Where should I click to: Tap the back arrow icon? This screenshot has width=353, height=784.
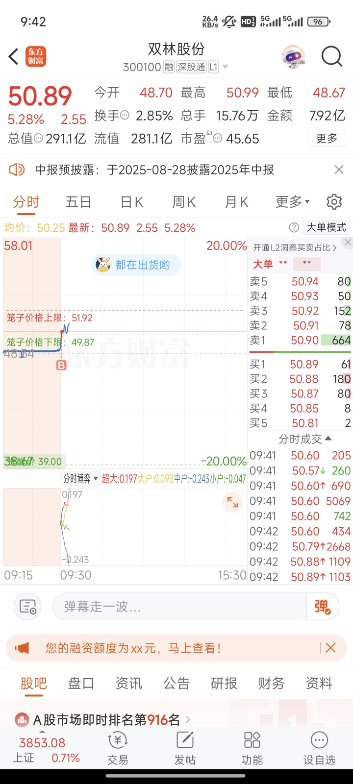point(14,56)
